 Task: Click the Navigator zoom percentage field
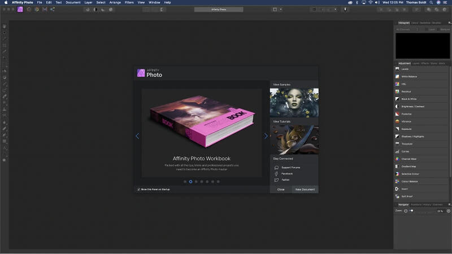pyautogui.click(x=440, y=211)
